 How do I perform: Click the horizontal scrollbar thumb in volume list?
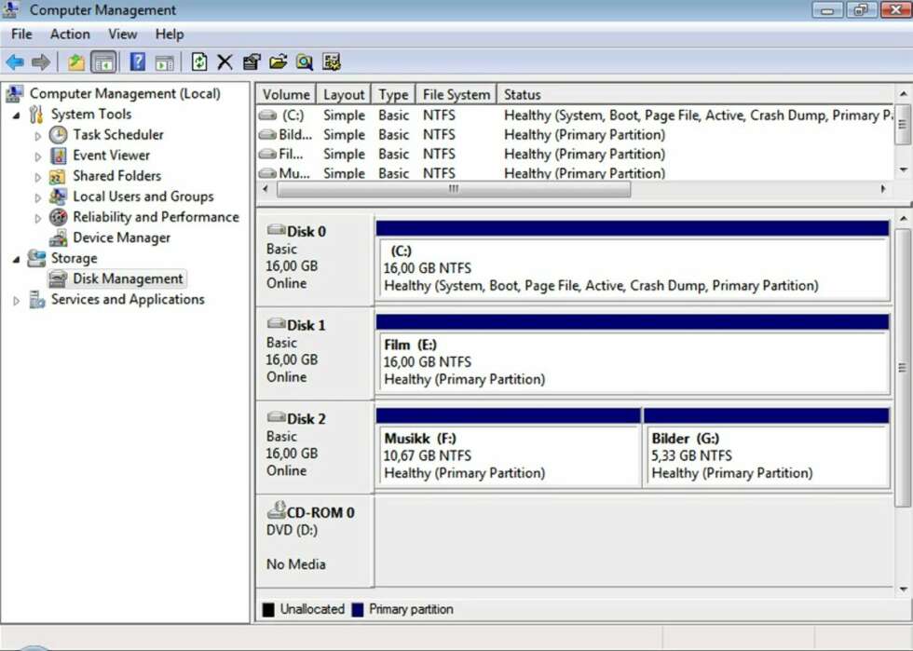[454, 189]
